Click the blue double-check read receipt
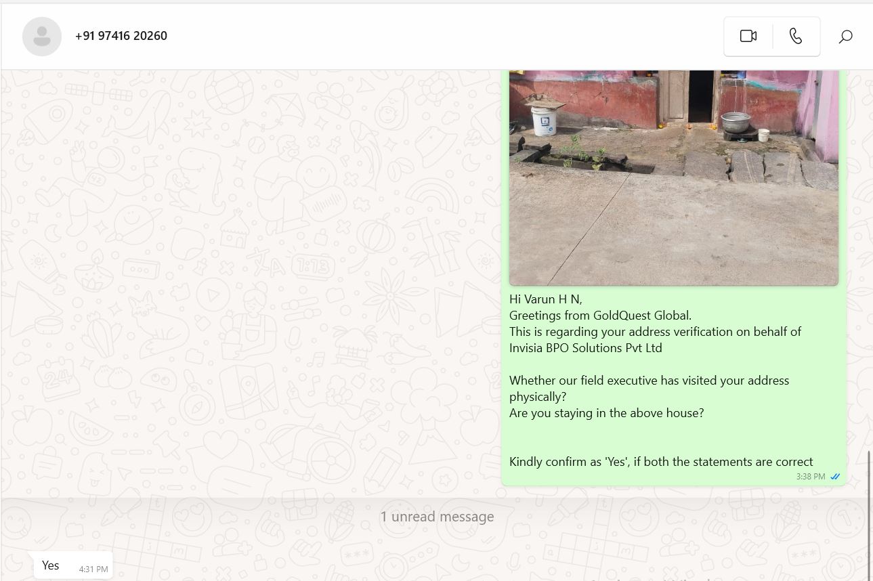This screenshot has width=873, height=581. tap(835, 477)
